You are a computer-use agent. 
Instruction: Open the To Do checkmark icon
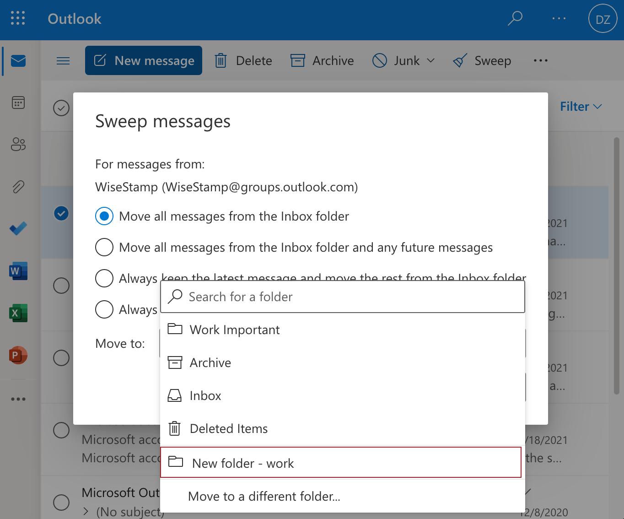tap(18, 228)
